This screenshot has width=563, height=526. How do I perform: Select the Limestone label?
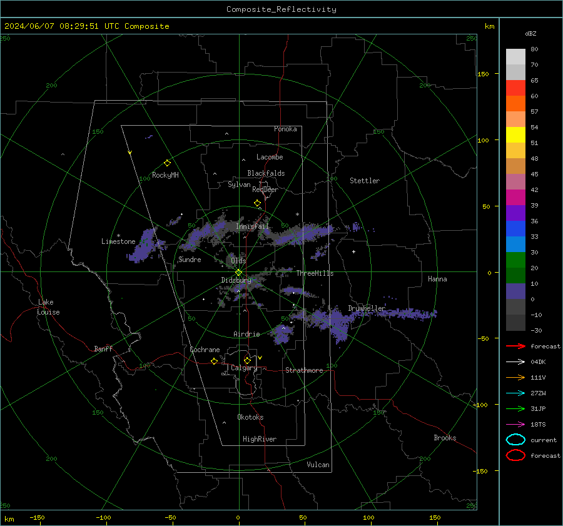[x=118, y=241]
